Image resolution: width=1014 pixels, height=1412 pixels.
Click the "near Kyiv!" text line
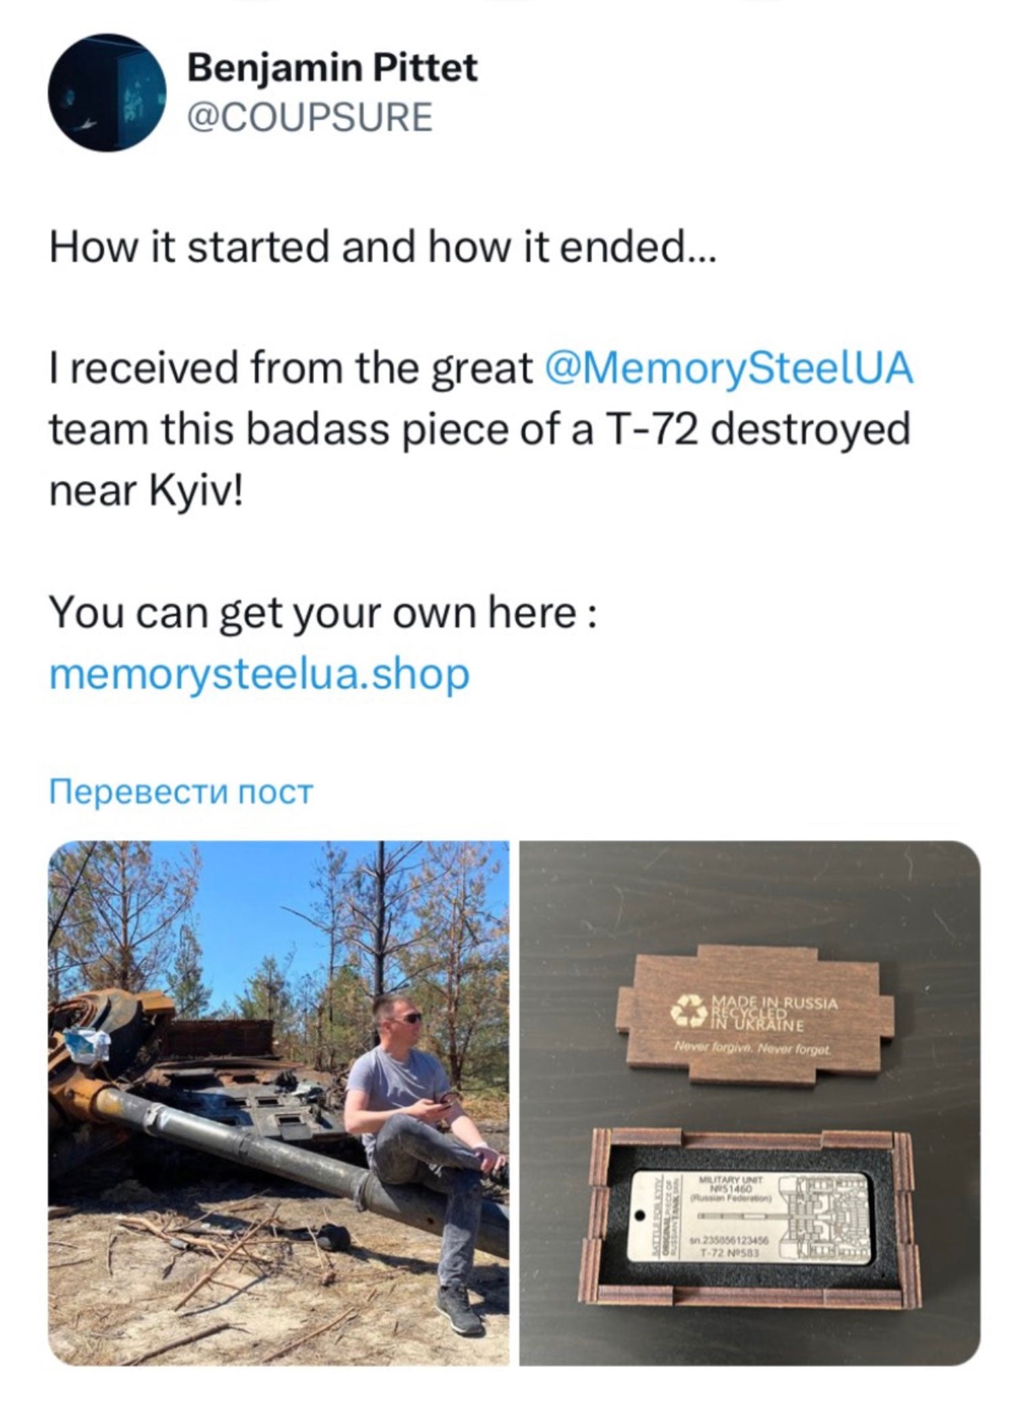click(x=145, y=491)
